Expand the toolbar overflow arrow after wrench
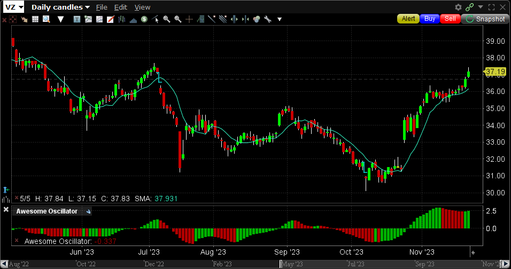This screenshot has width=511, height=269. pyautogui.click(x=279, y=19)
